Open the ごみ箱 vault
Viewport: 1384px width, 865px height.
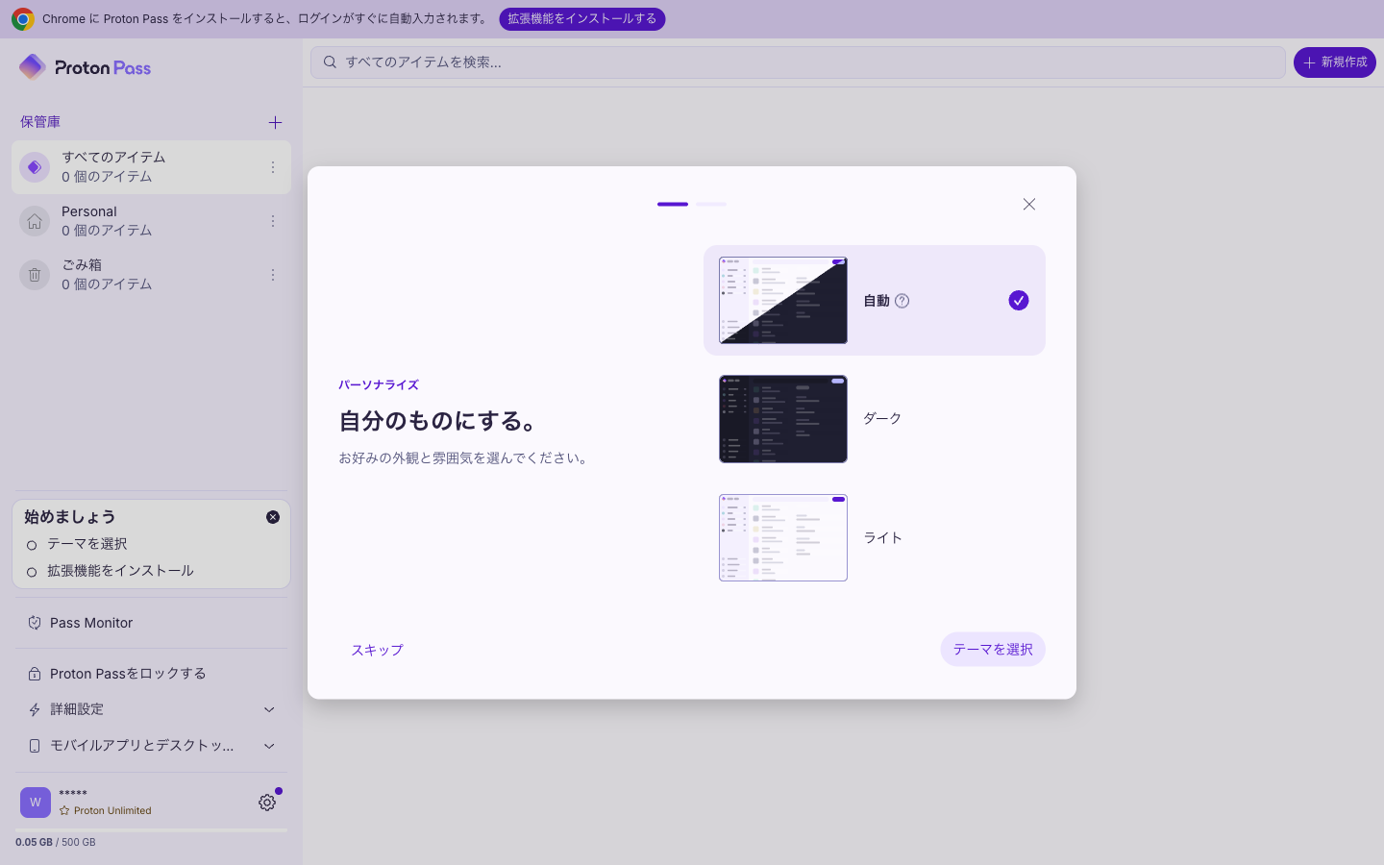[x=151, y=275]
